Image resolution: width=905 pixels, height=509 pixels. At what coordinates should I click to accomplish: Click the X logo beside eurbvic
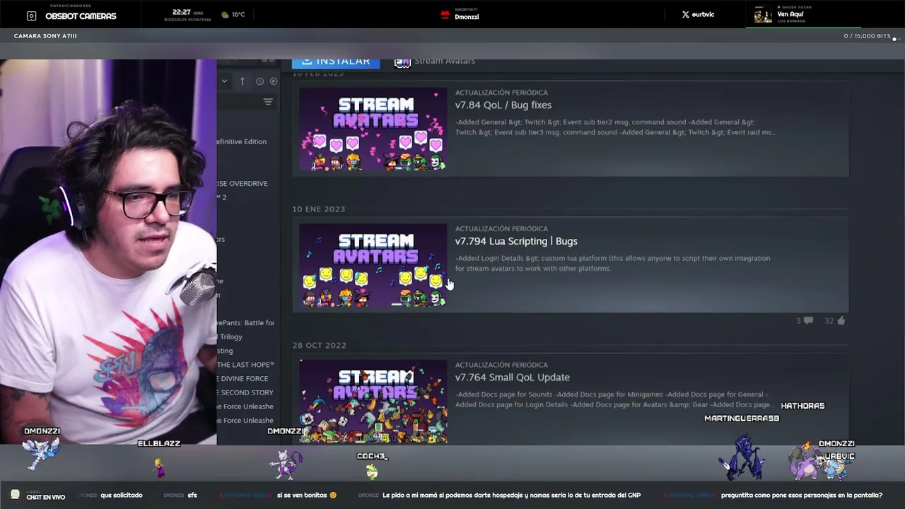[x=685, y=14]
